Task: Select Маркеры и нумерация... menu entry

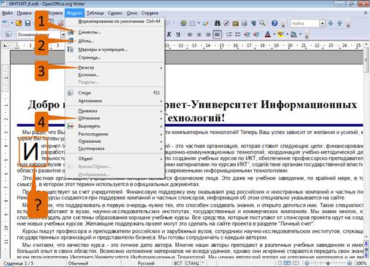Action: [115, 50]
